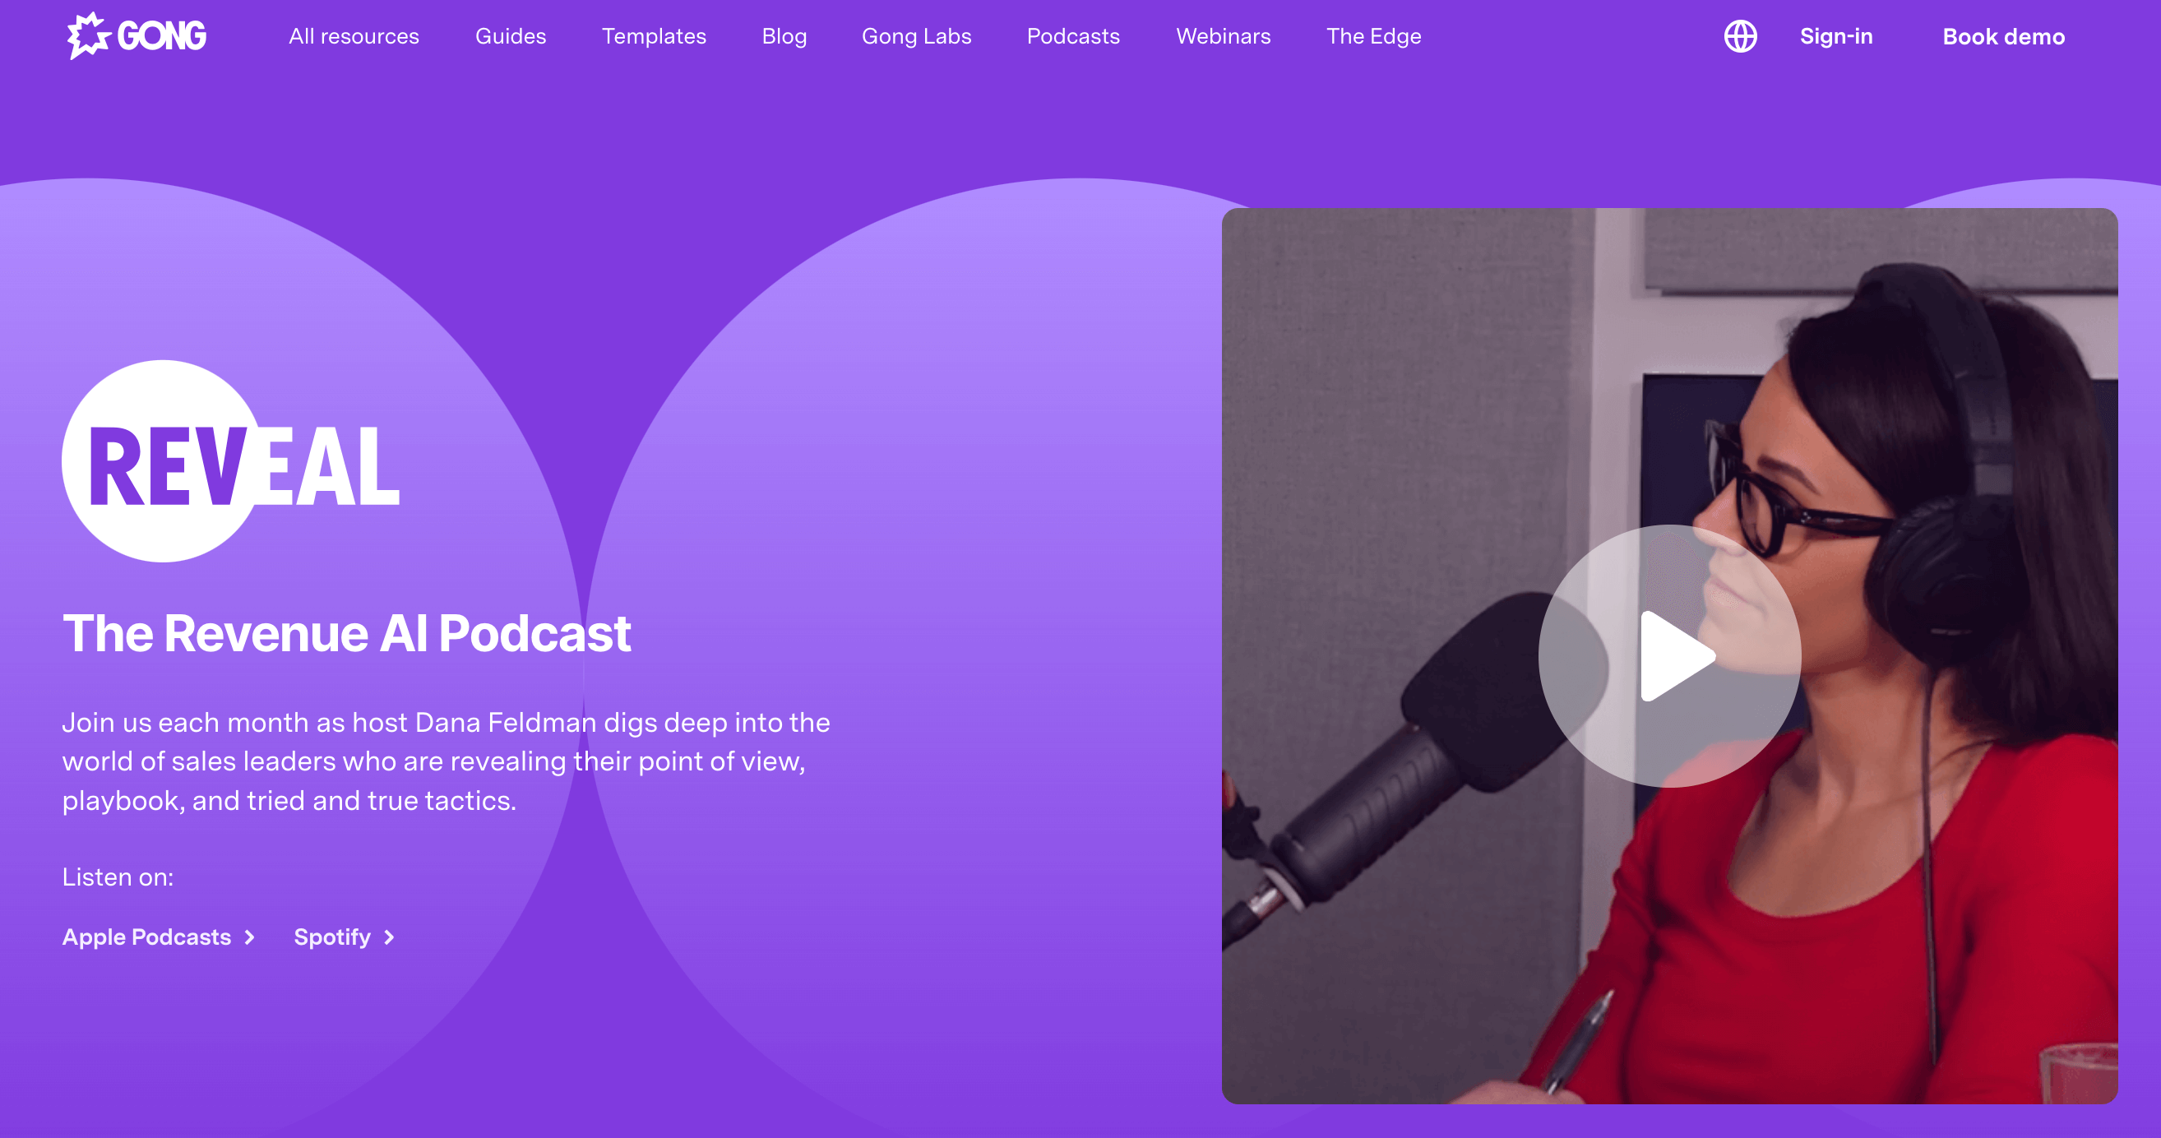Open Apple Podcasts listening link

pyautogui.click(x=146, y=937)
